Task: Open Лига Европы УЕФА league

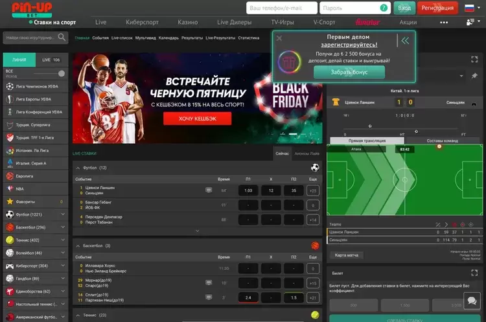Action: tap(36, 99)
